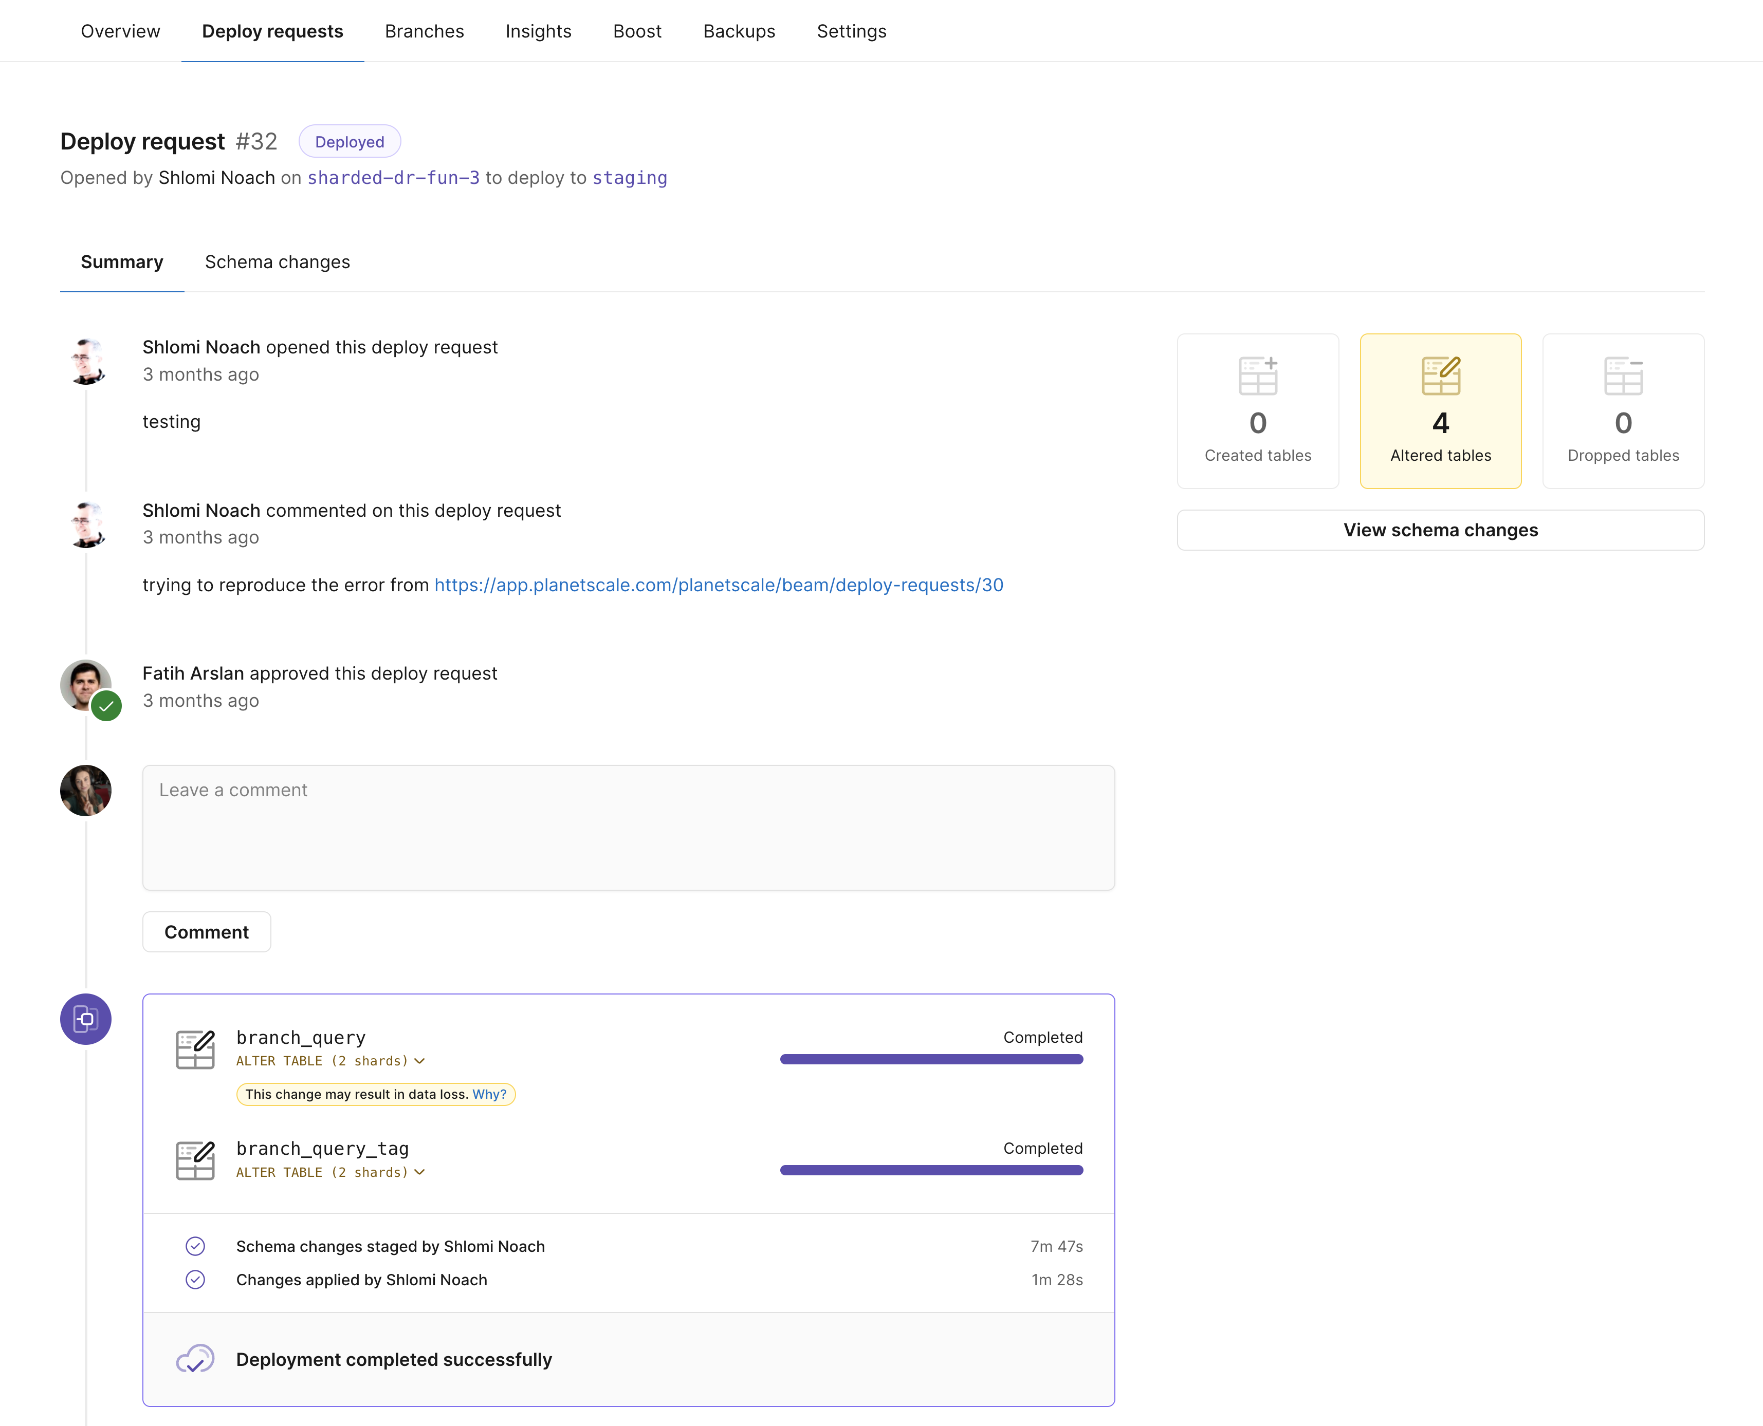Open the Insights tab in the navigation
The width and height of the screenshot is (1763, 1426).
point(538,31)
